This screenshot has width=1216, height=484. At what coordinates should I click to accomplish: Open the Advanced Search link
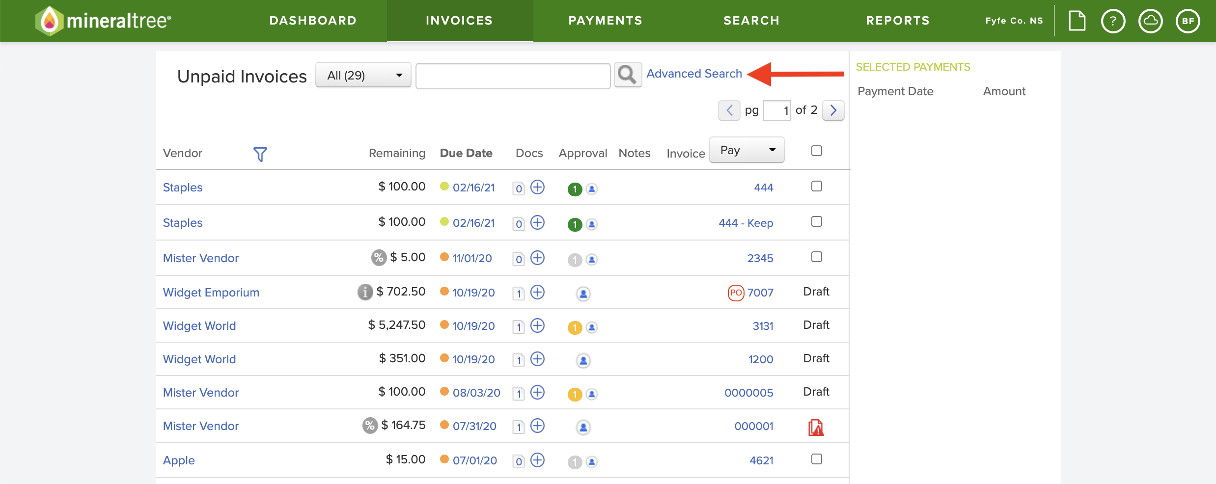(694, 74)
